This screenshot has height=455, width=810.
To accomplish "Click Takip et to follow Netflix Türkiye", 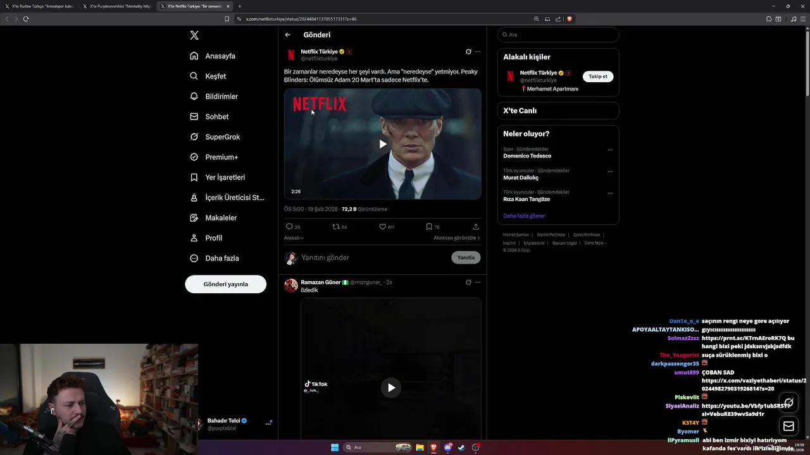I will click(x=598, y=76).
